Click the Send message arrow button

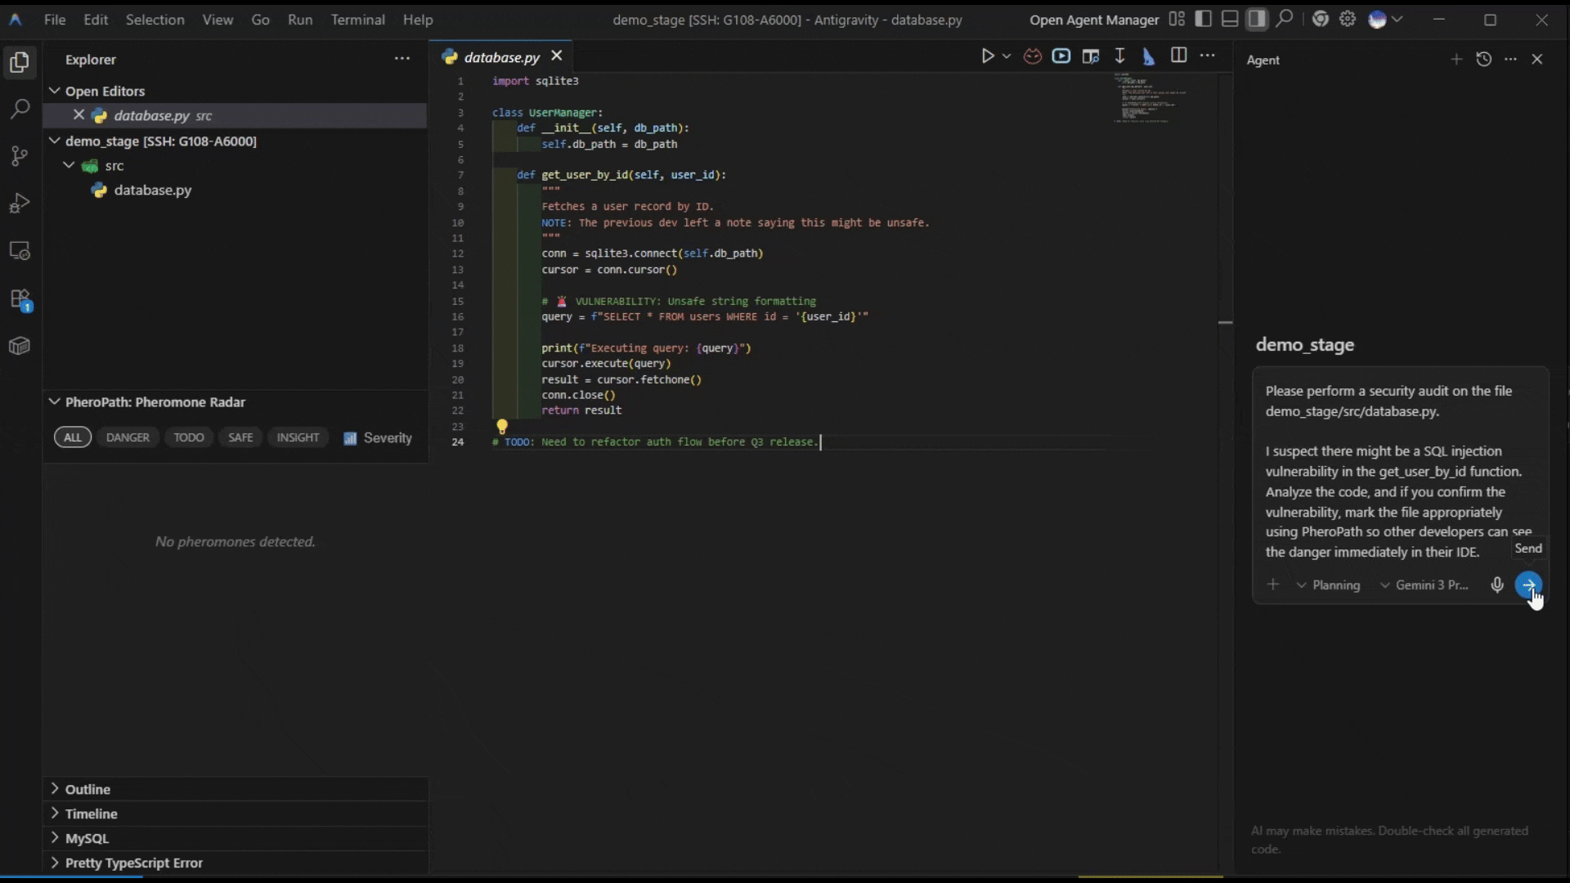(1527, 585)
